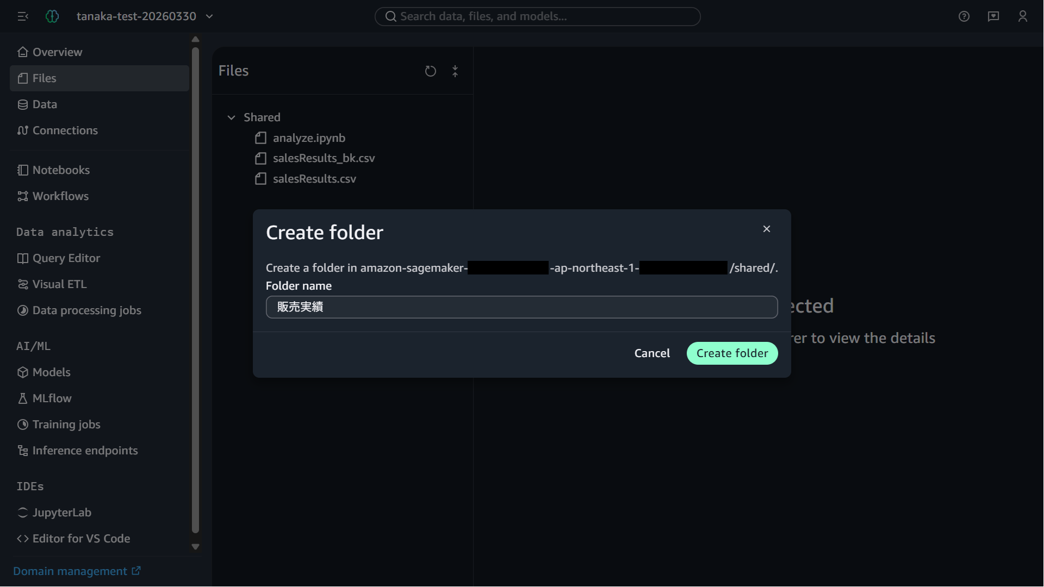Open Connections in sidebar

click(100, 130)
